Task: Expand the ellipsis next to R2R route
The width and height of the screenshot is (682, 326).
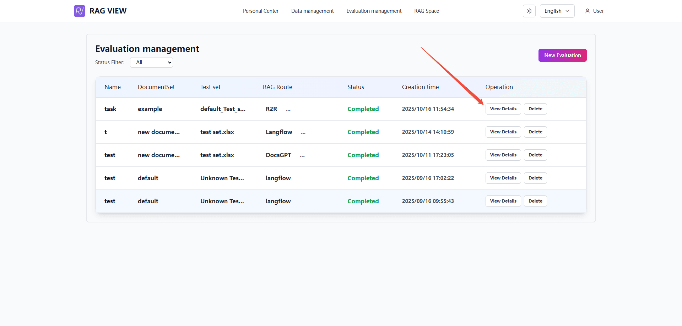Action: (288, 110)
